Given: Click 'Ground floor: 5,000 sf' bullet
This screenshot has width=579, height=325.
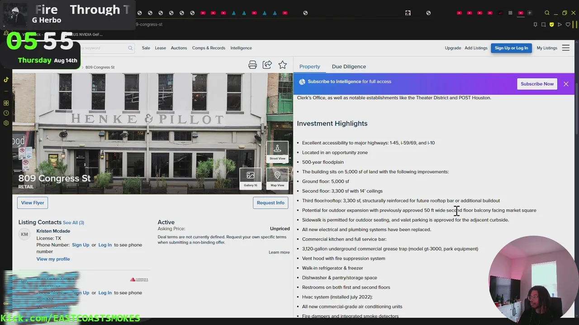Looking at the screenshot, I should 326,181.
